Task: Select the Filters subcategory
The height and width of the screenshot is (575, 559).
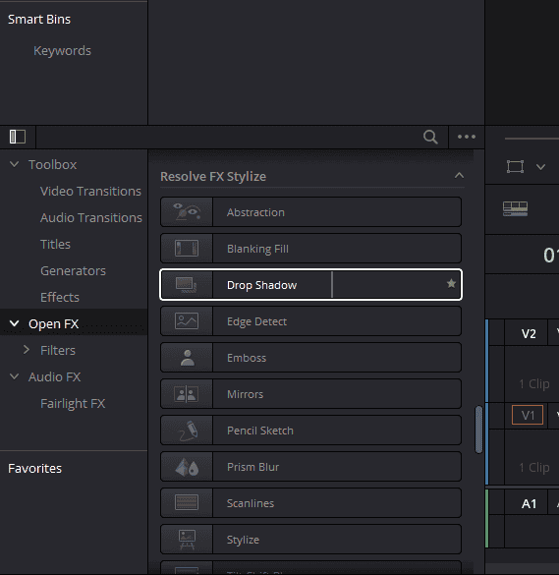Action: coord(58,350)
